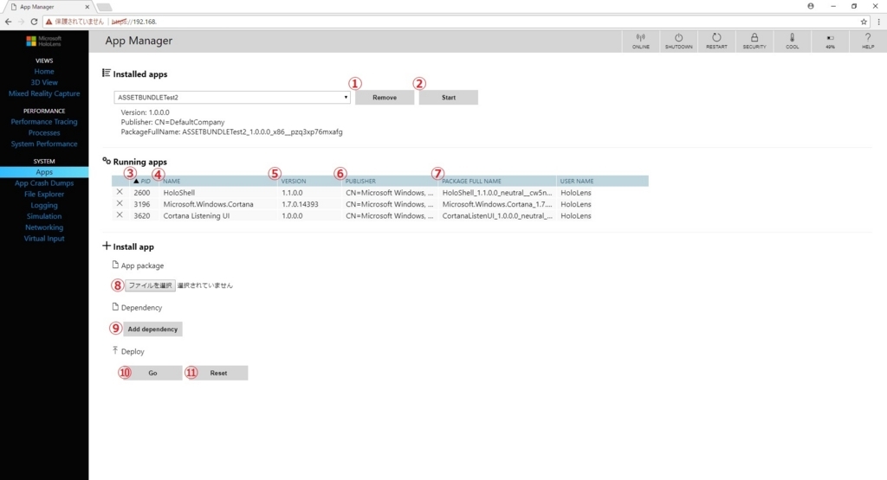Open the Networking page
887x480 pixels.
[x=44, y=227]
